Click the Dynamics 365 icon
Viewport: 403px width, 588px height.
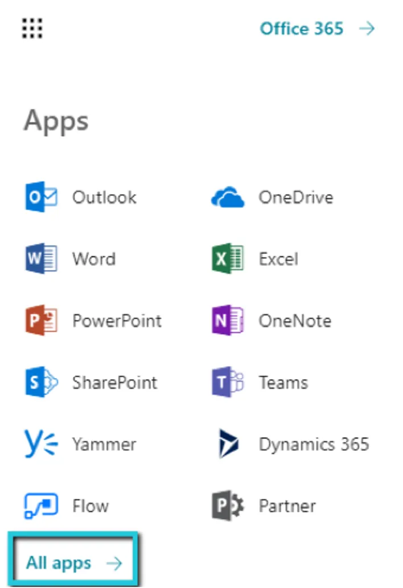tap(228, 443)
